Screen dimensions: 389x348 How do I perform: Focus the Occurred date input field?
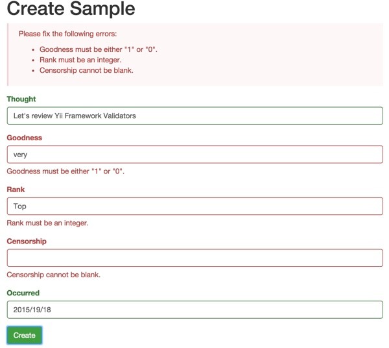click(194, 310)
